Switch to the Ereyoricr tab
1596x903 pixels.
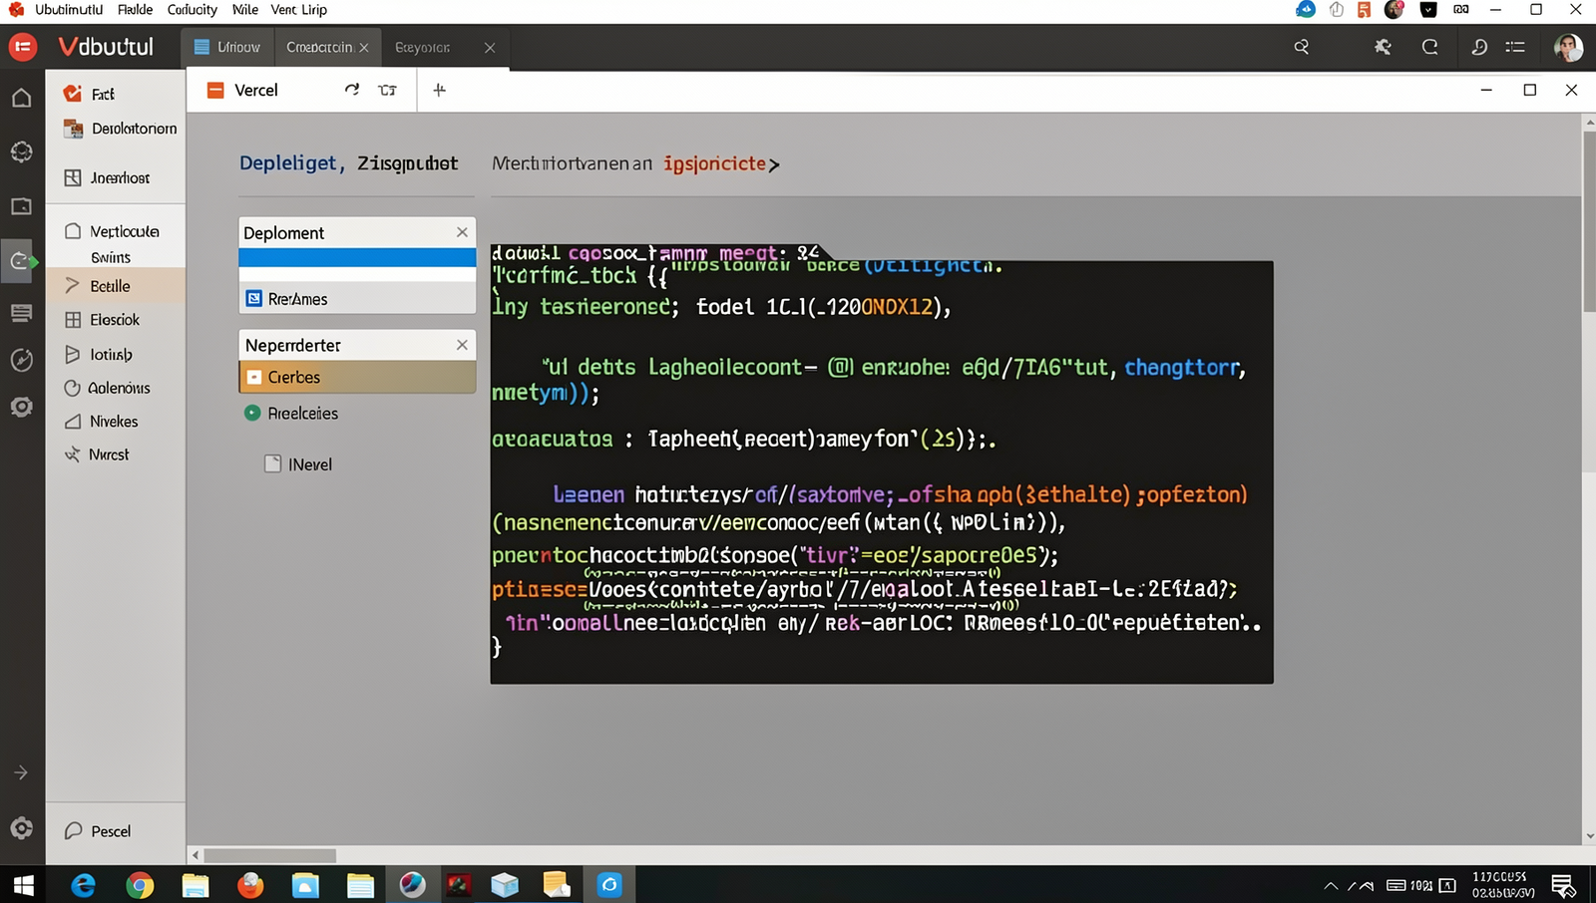click(x=422, y=47)
